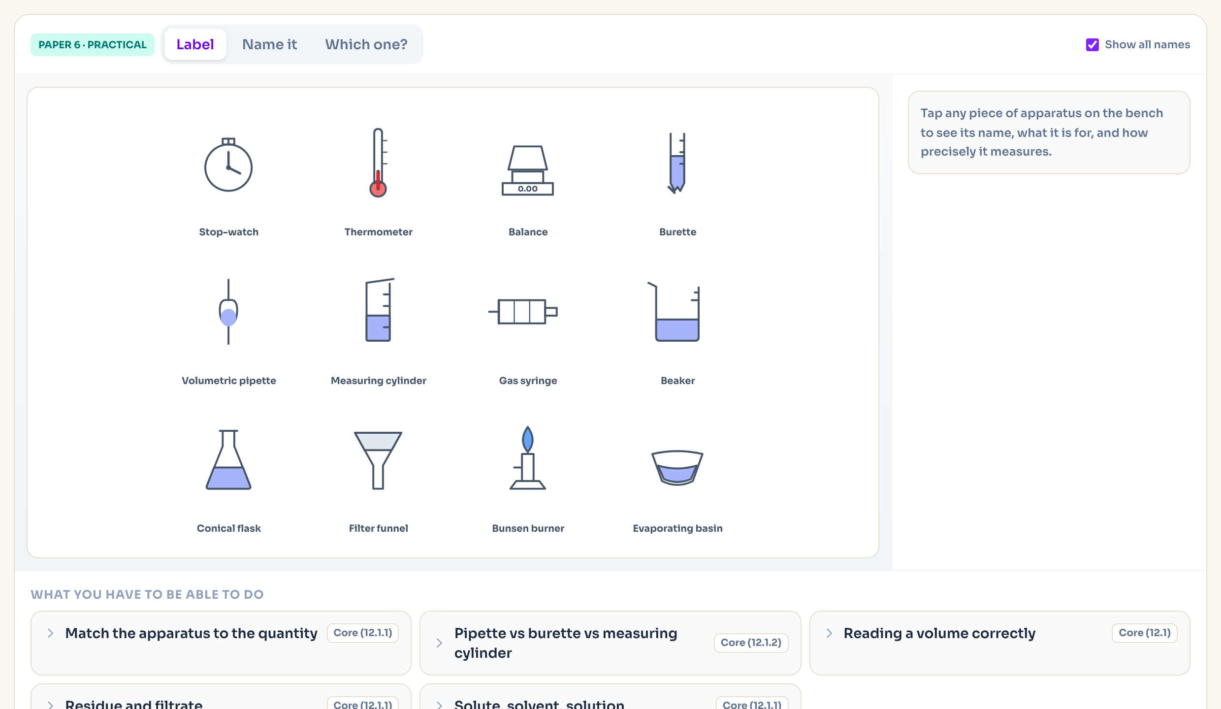Click the Paper 6 · Practical badge
Viewport: 1221px width, 709px height.
click(93, 45)
